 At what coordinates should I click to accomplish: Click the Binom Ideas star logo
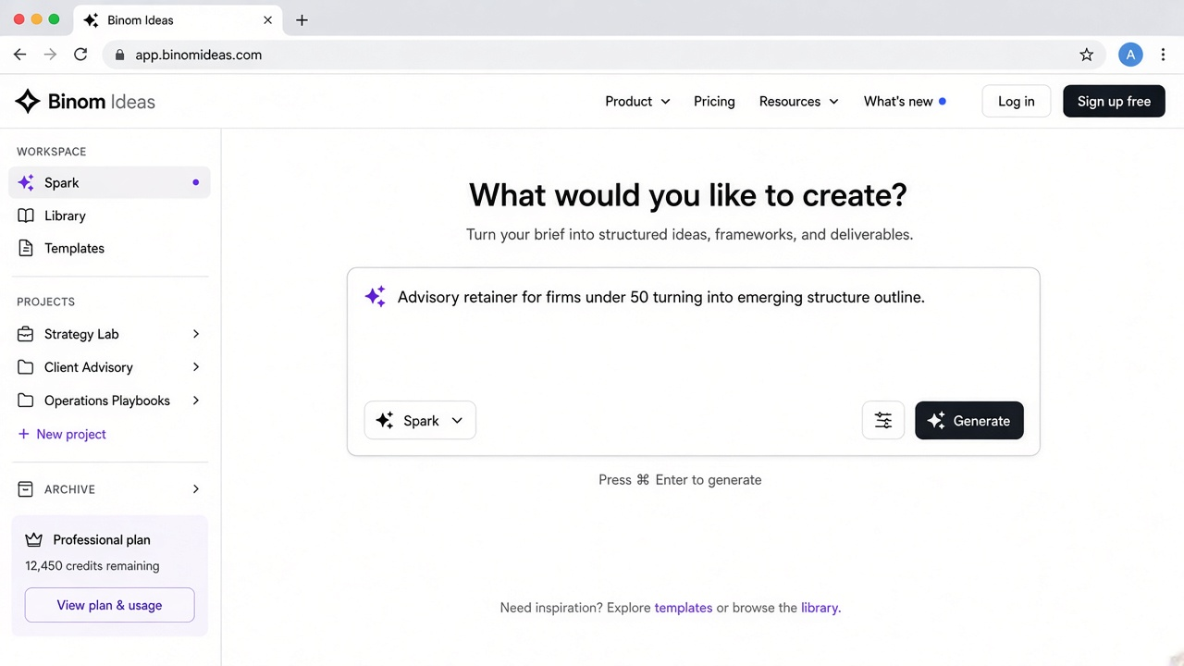(x=28, y=102)
